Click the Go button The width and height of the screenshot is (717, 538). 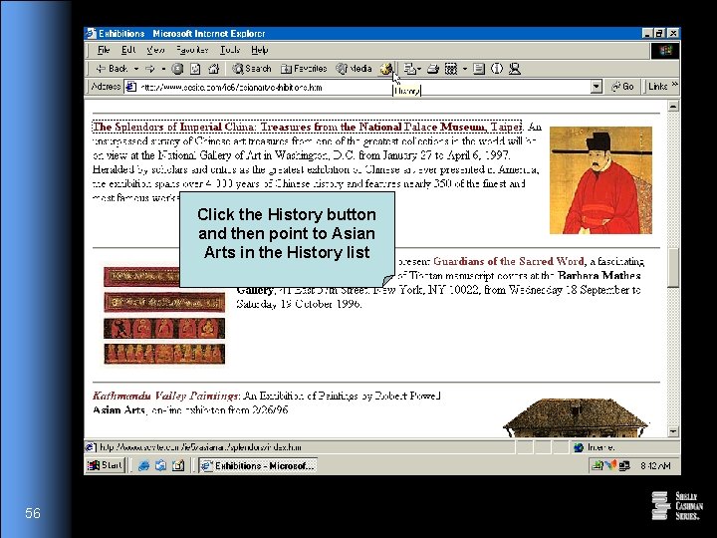[622, 87]
